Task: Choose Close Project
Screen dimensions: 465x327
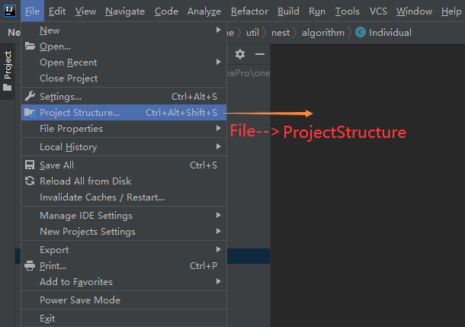Action: (69, 79)
